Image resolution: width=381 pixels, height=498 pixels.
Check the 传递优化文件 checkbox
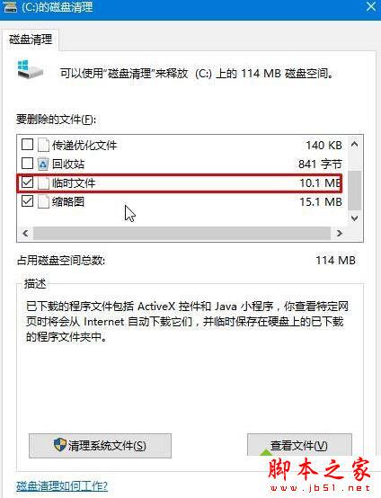pyautogui.click(x=27, y=145)
